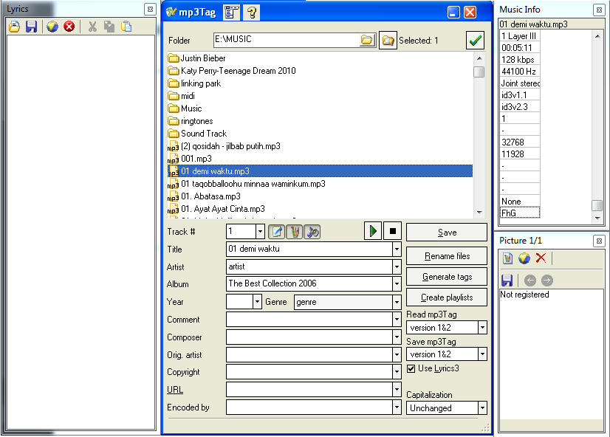Close the Lyrics panel

150,10
